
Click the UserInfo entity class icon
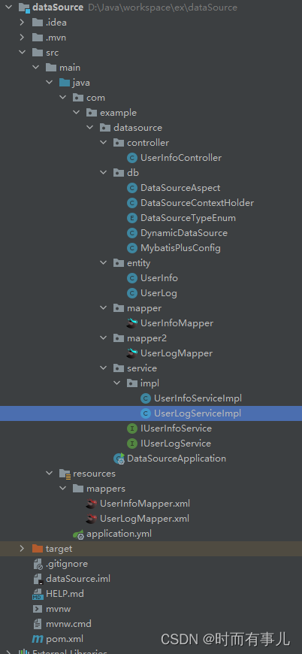(132, 278)
